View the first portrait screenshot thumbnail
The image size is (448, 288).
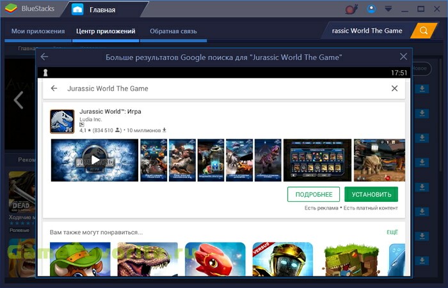154,160
